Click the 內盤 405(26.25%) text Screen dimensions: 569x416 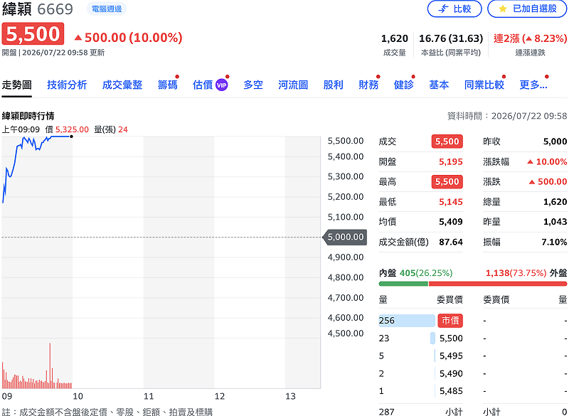(x=415, y=273)
